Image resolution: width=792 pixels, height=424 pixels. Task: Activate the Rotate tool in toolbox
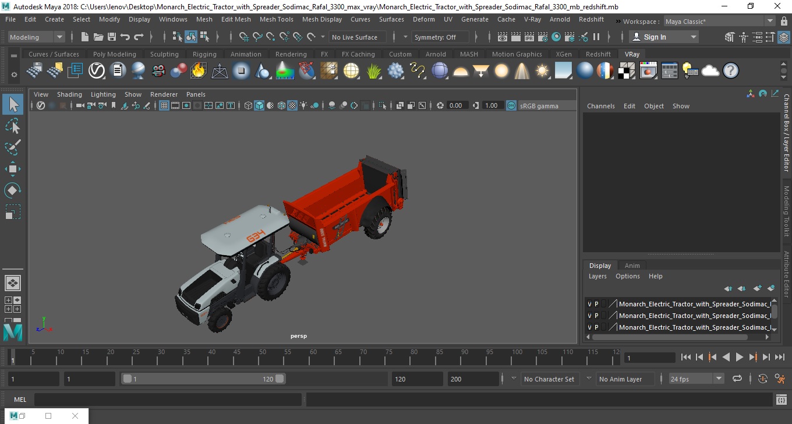(13, 190)
